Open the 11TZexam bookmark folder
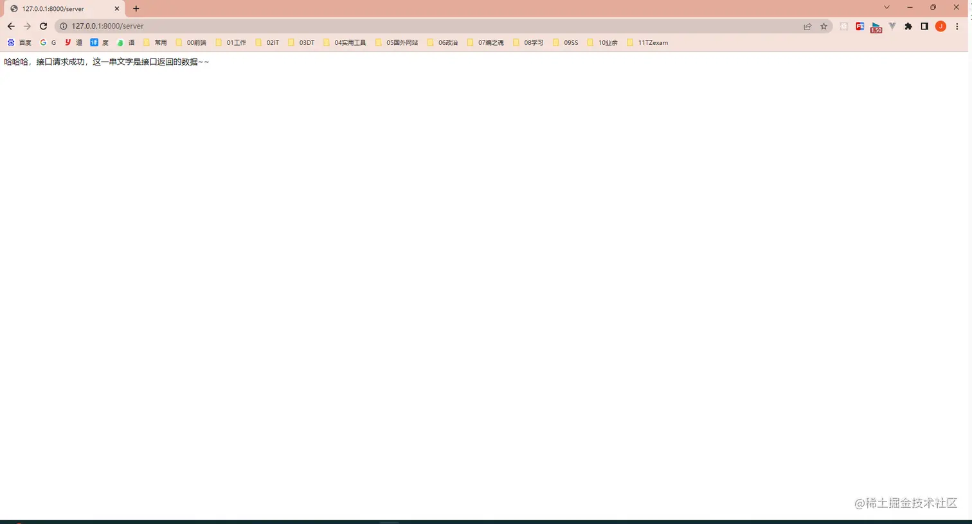972x524 pixels. [x=647, y=42]
